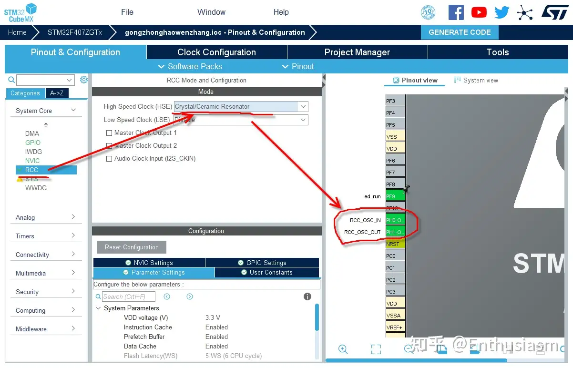Screen dimensions: 573x368
Task: Click the parameter list vertical scrollbar
Action: pos(317,317)
